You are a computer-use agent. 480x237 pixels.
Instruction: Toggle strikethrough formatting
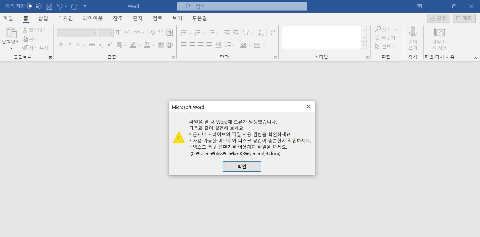(x=92, y=45)
